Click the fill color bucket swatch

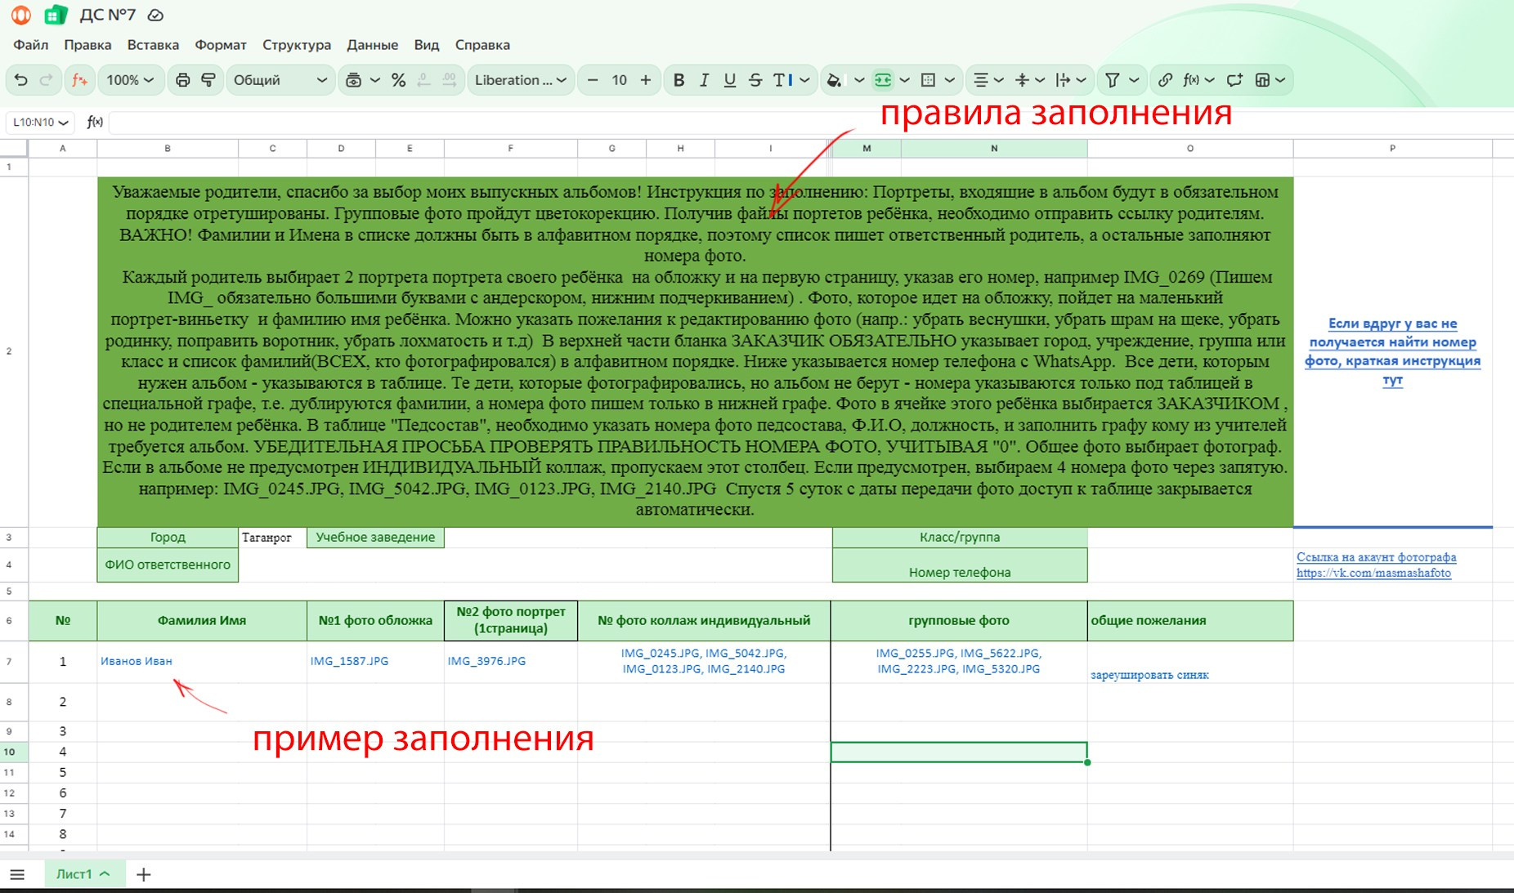coord(834,80)
